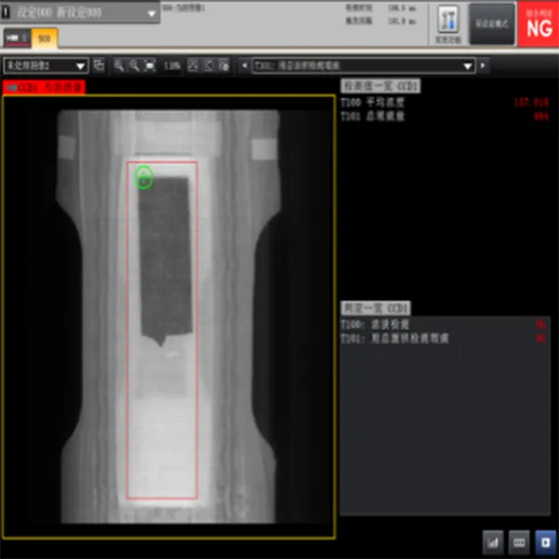Open the utility tools icon with wrench and screwdriver
559x559 pixels.
point(448,20)
